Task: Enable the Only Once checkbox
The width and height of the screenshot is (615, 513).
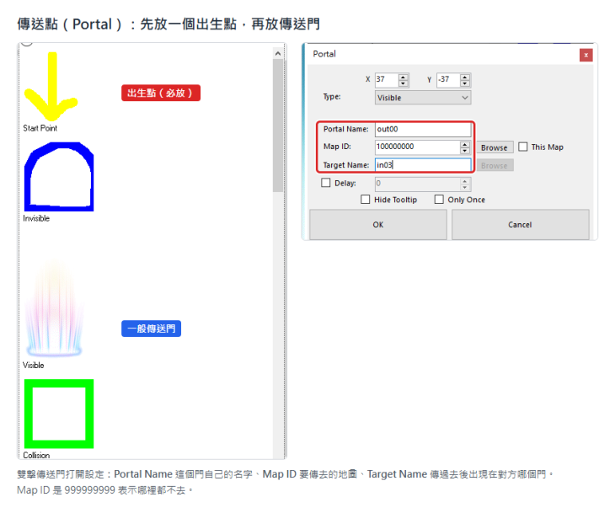Action: 439,200
